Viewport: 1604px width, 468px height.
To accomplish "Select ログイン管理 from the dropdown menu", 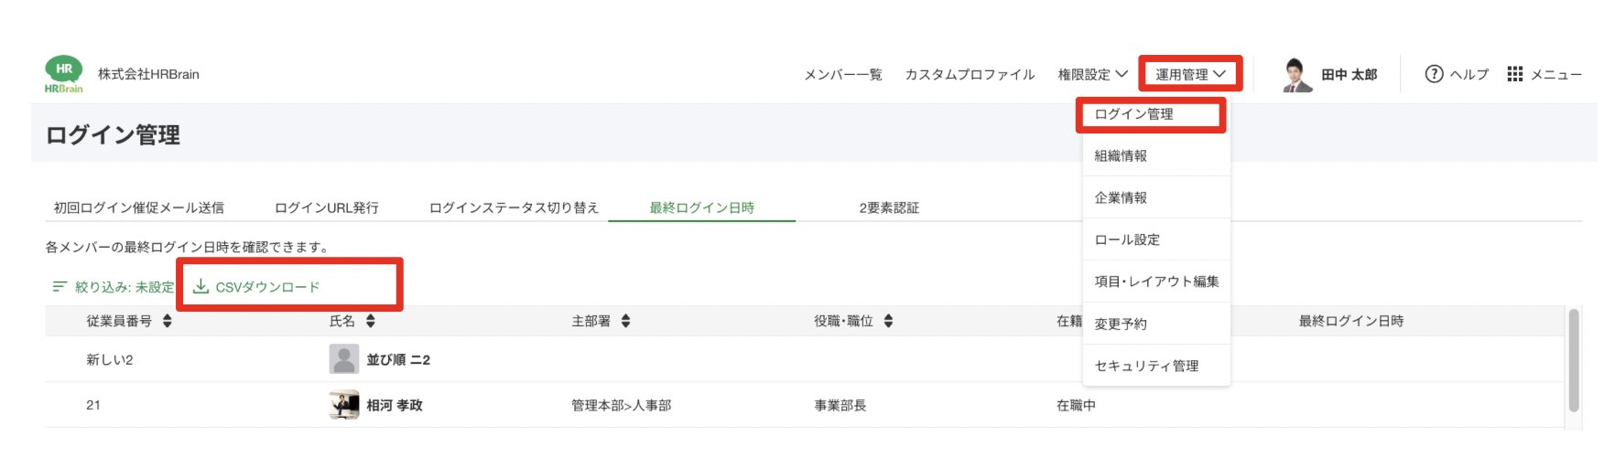I will click(1133, 114).
